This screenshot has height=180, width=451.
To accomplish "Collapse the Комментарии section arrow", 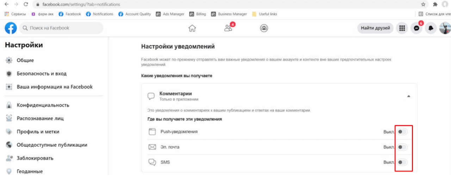I will pyautogui.click(x=408, y=96).
